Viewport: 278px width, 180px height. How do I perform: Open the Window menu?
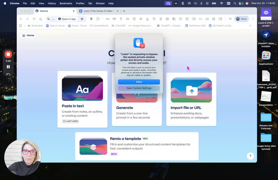tap(100, 3)
